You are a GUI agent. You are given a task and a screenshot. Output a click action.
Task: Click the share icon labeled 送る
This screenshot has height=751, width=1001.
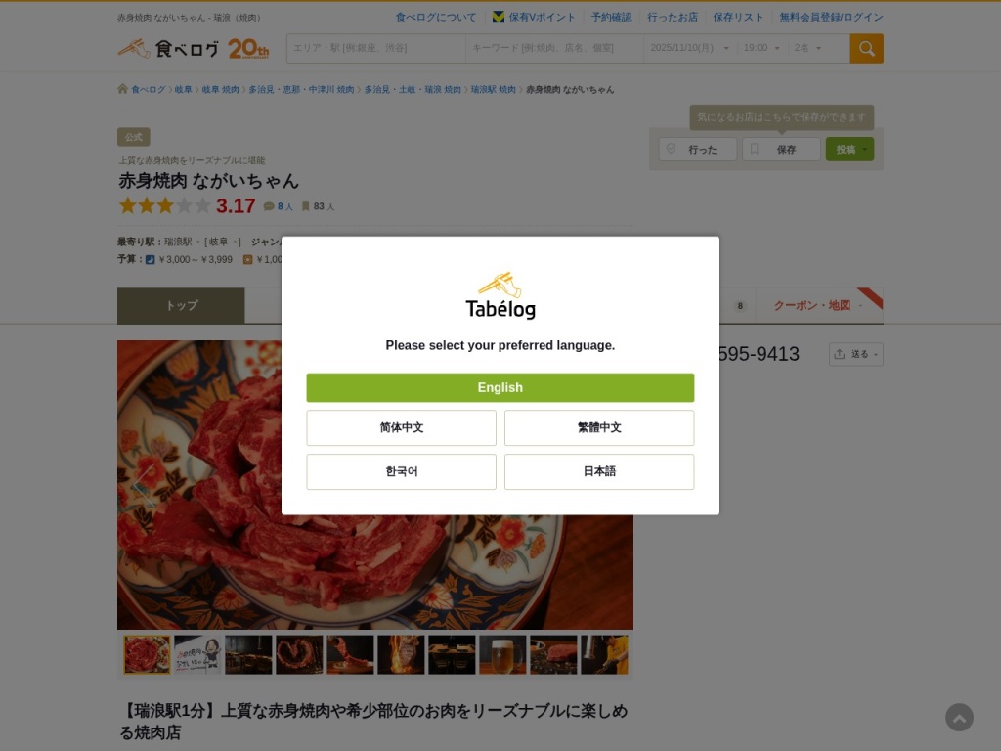coord(856,354)
